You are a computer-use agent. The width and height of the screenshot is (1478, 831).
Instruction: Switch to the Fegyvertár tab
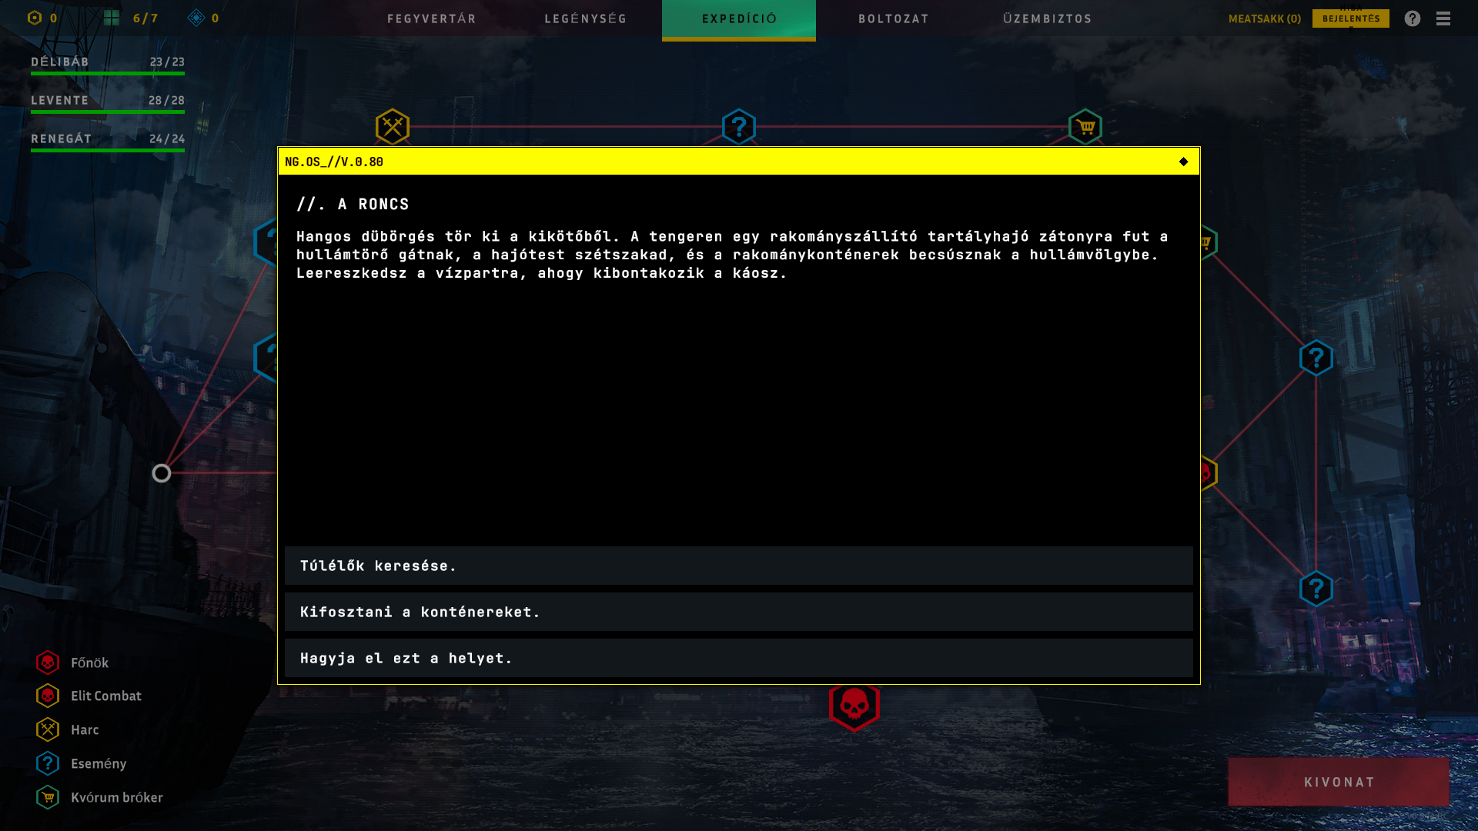point(431,18)
